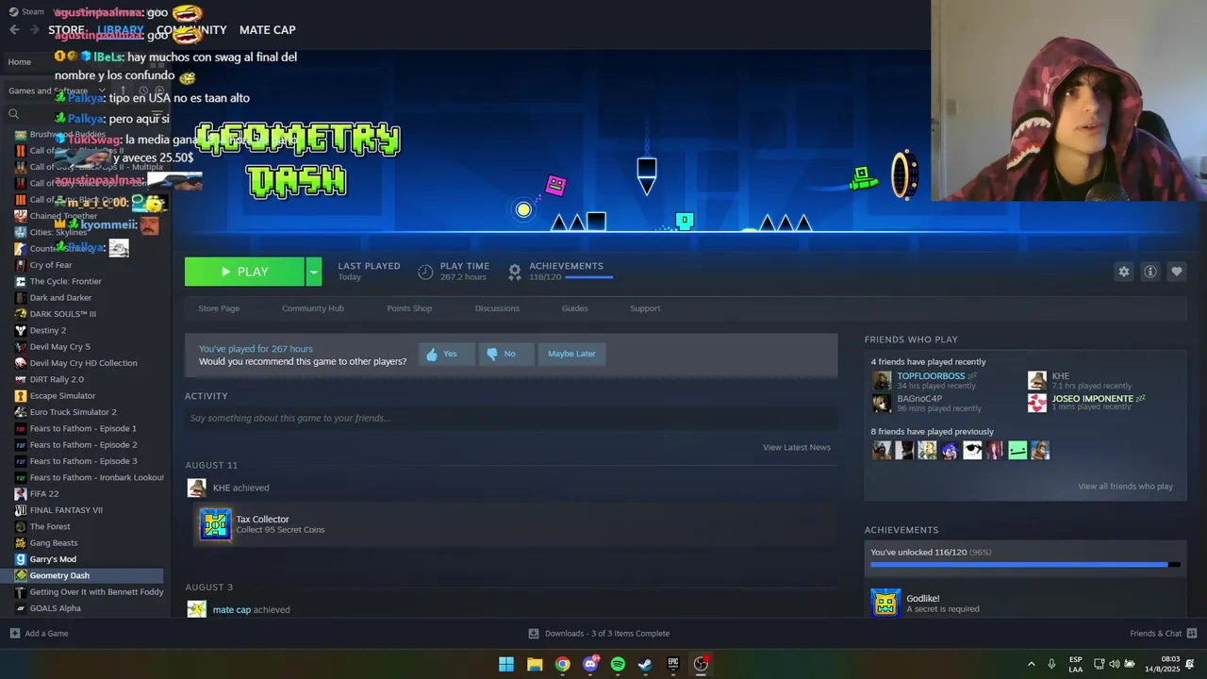The width and height of the screenshot is (1207, 679).
Task: Click the achievements unlocked progress bar
Action: click(x=1025, y=565)
